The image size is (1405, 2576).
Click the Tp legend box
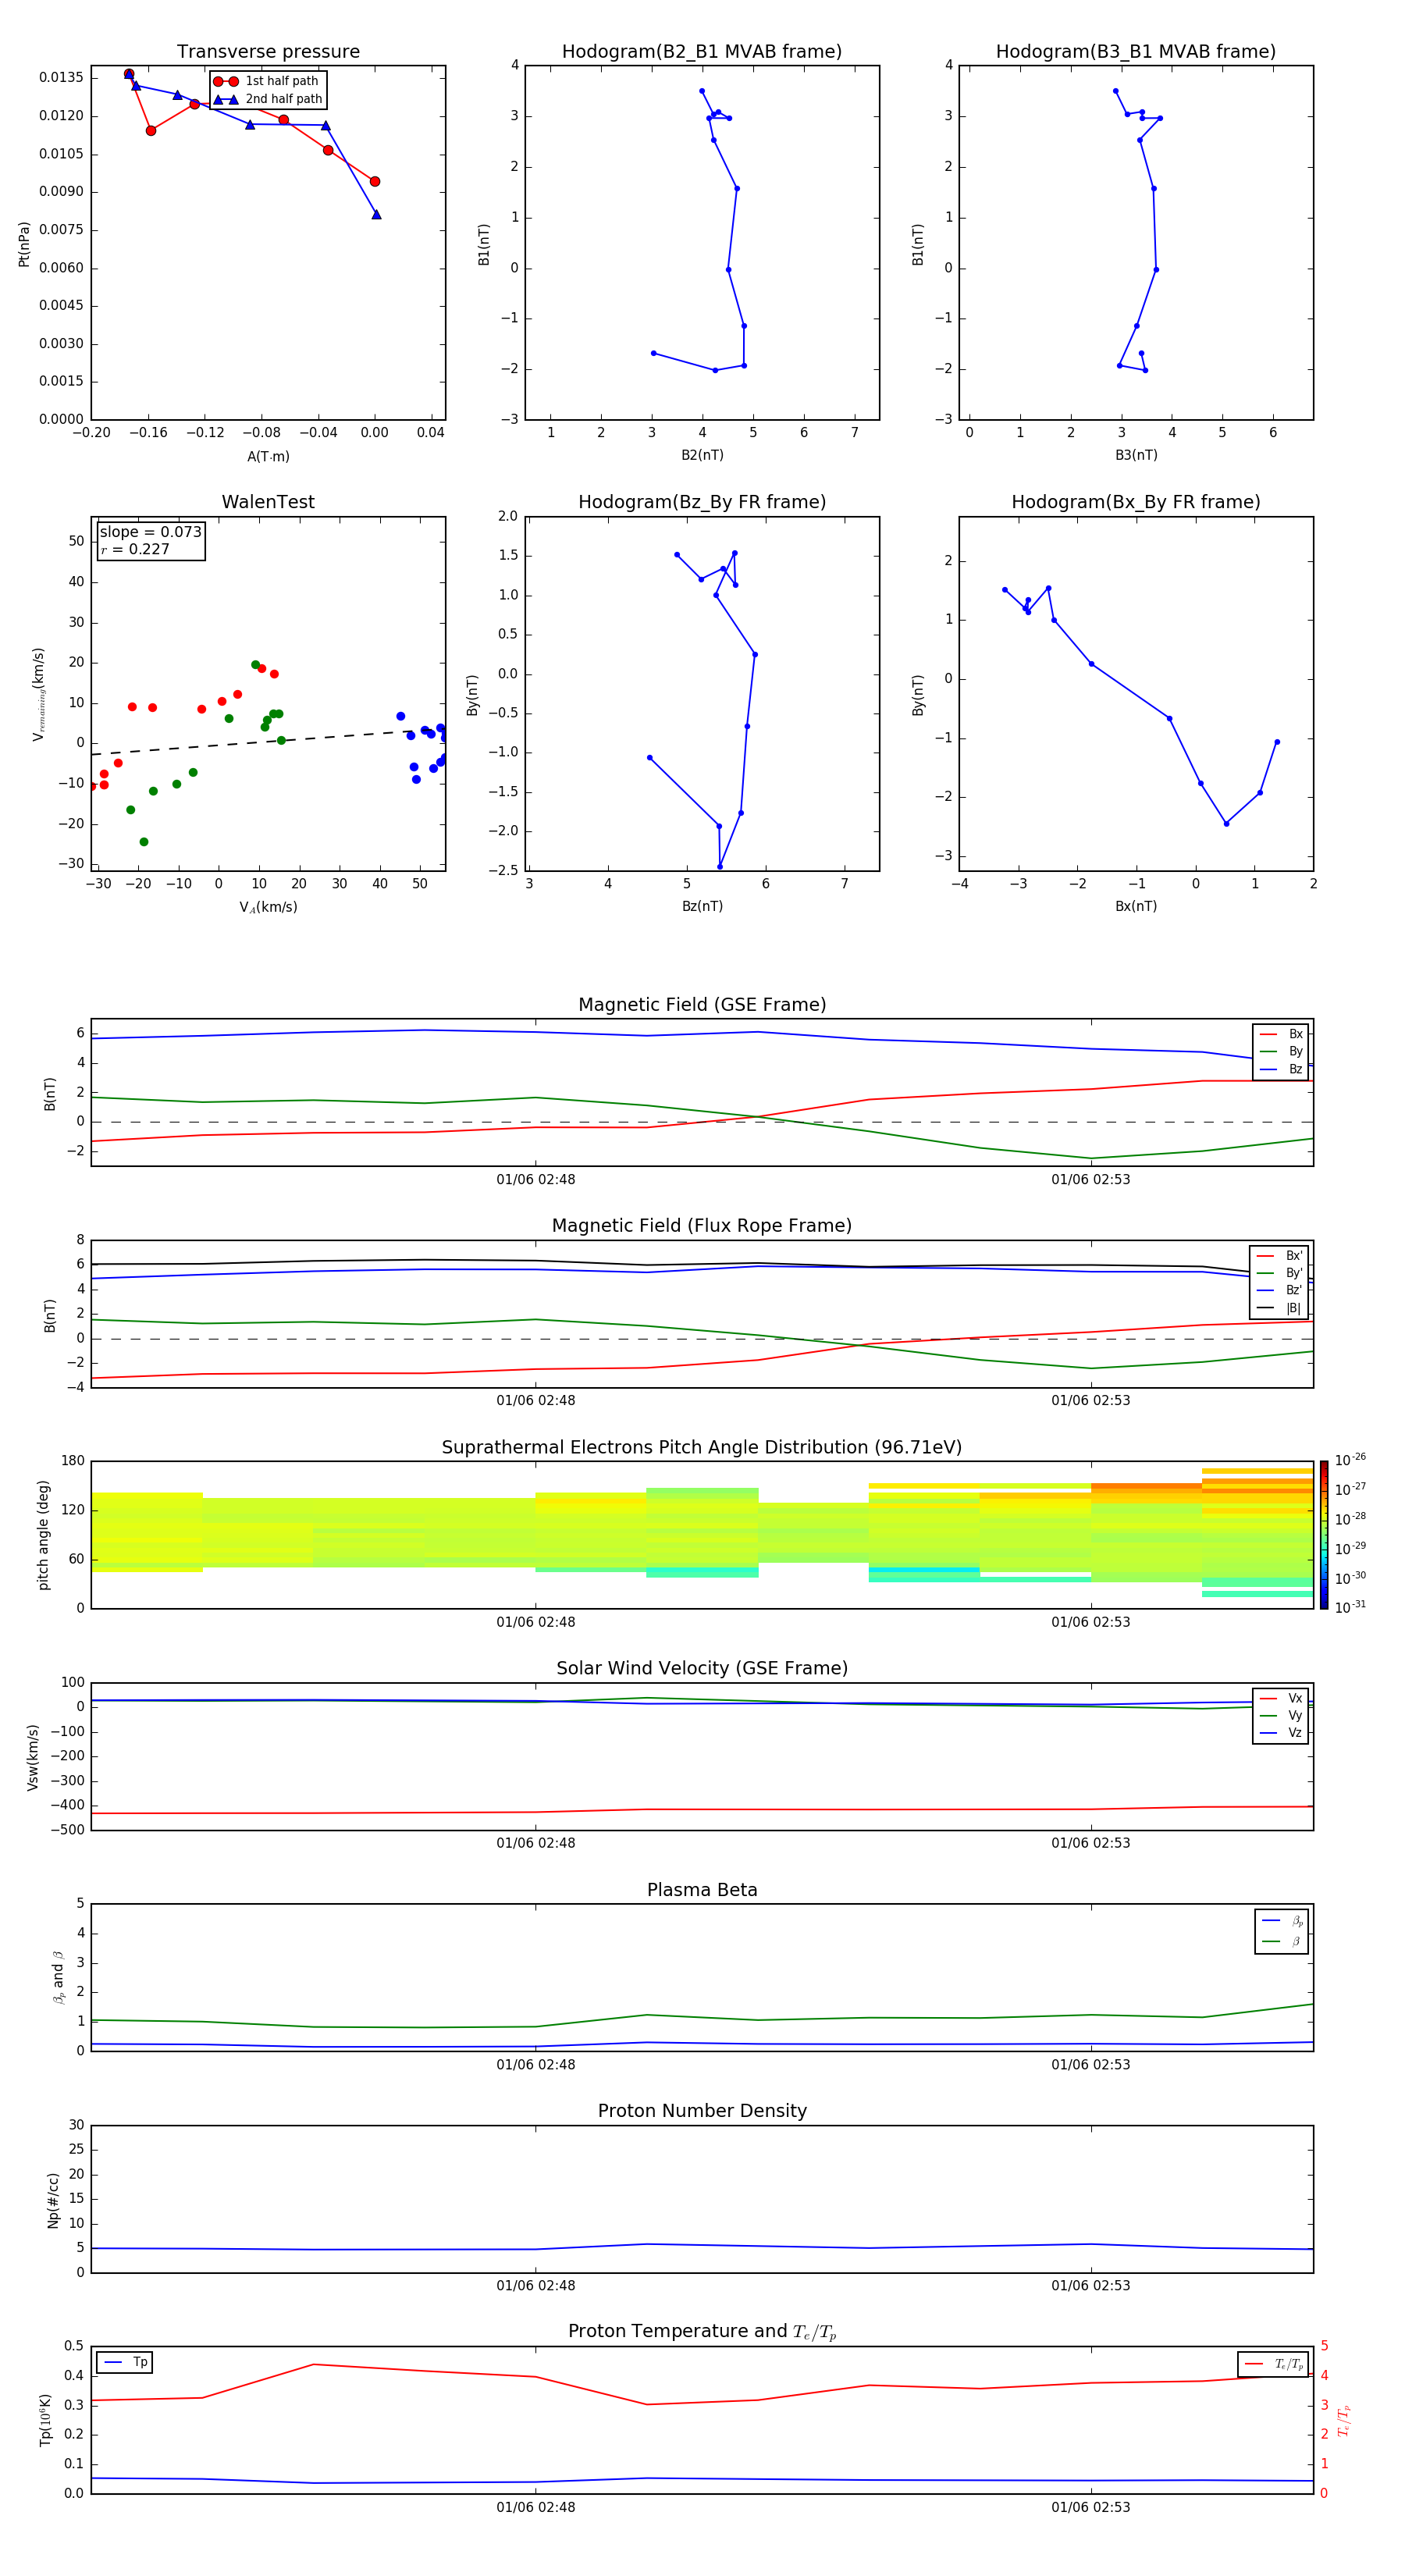click(124, 2362)
